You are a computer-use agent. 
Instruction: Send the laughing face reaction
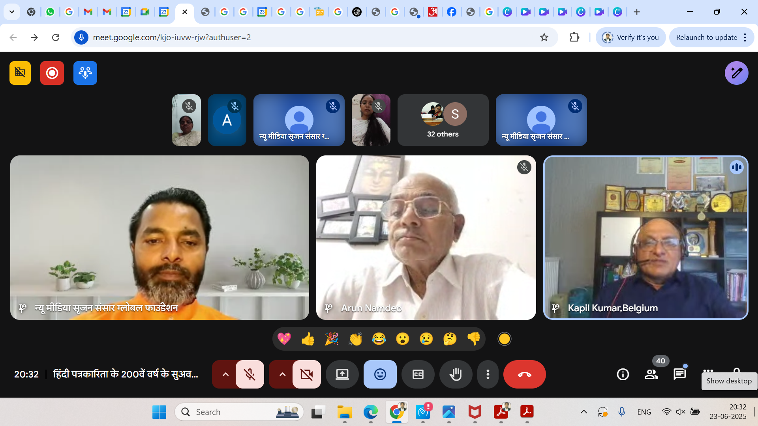point(379,339)
